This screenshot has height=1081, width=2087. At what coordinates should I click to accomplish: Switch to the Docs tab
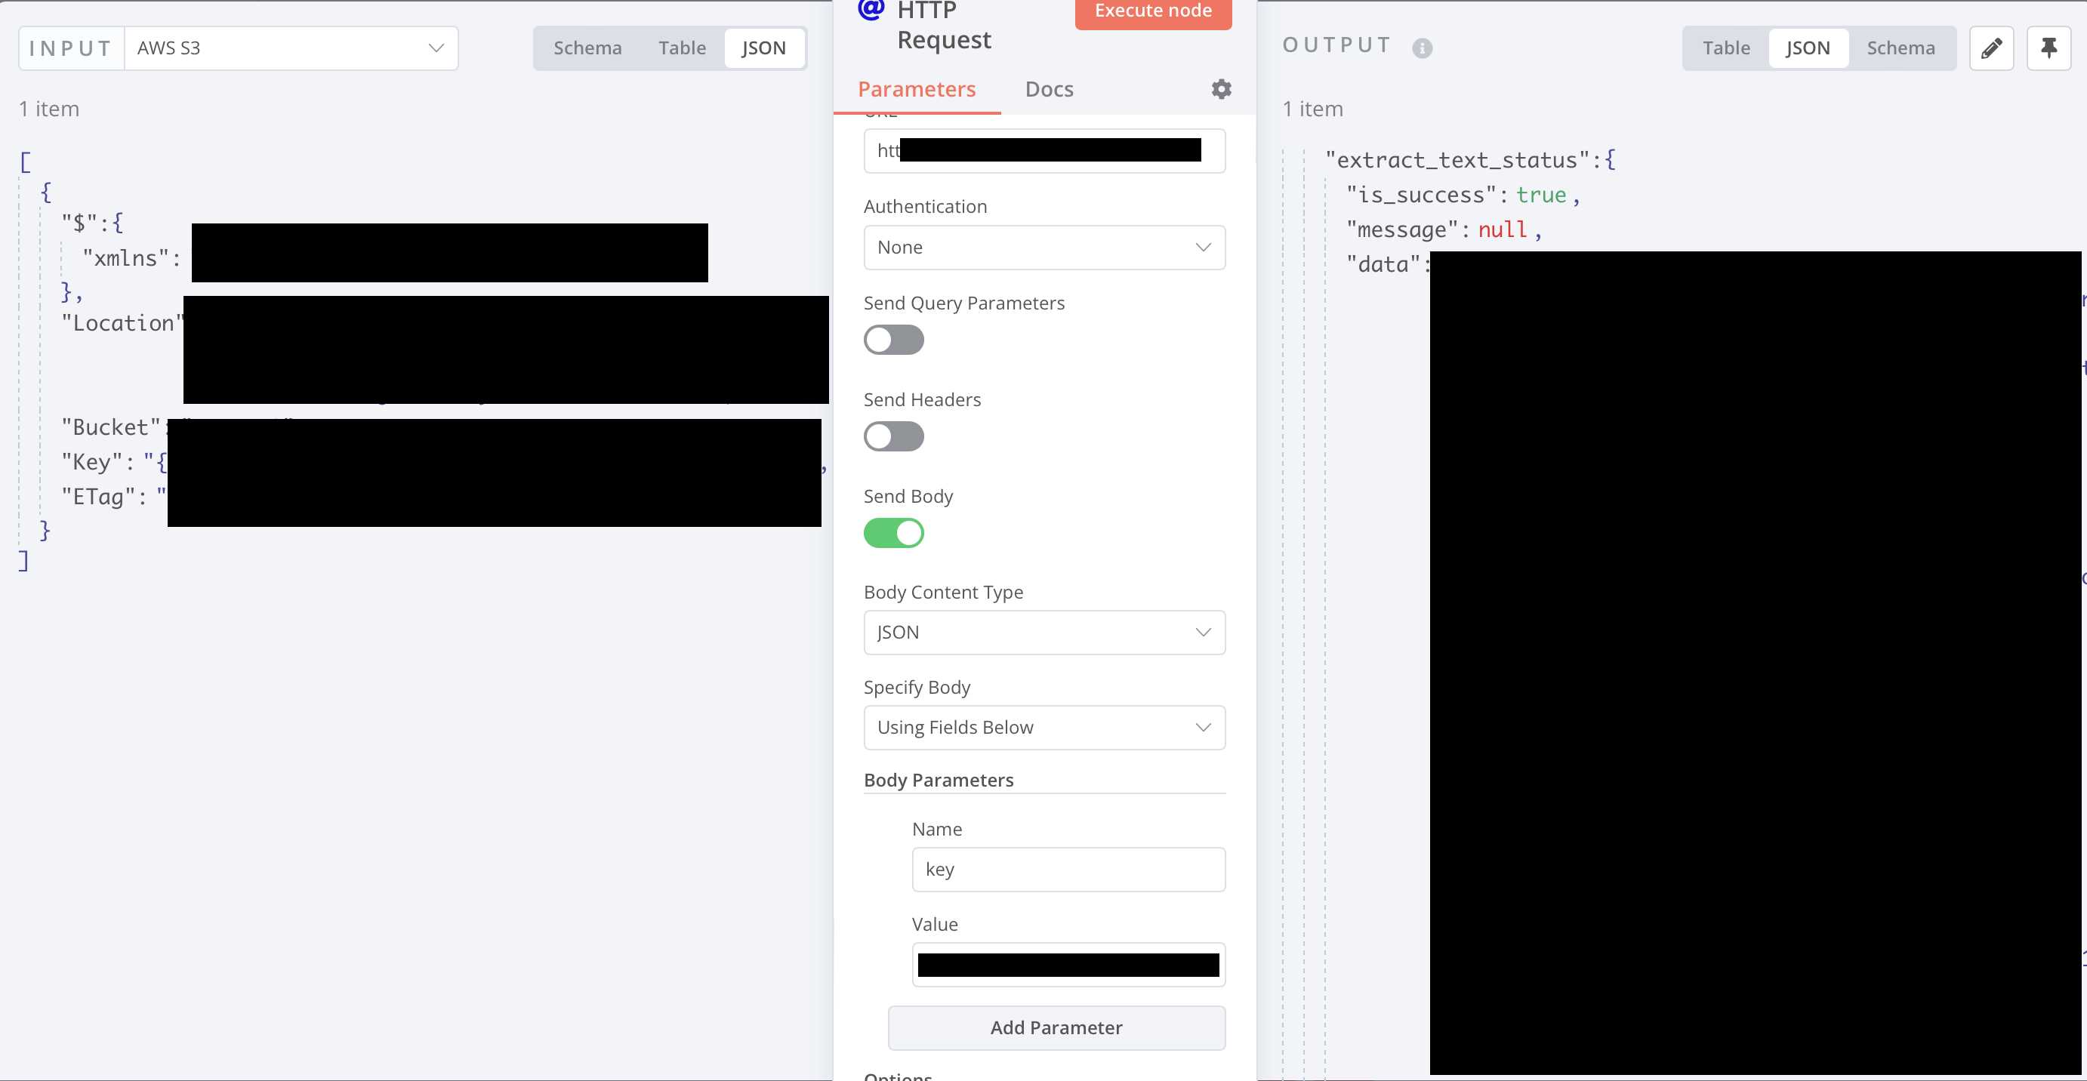(1048, 89)
